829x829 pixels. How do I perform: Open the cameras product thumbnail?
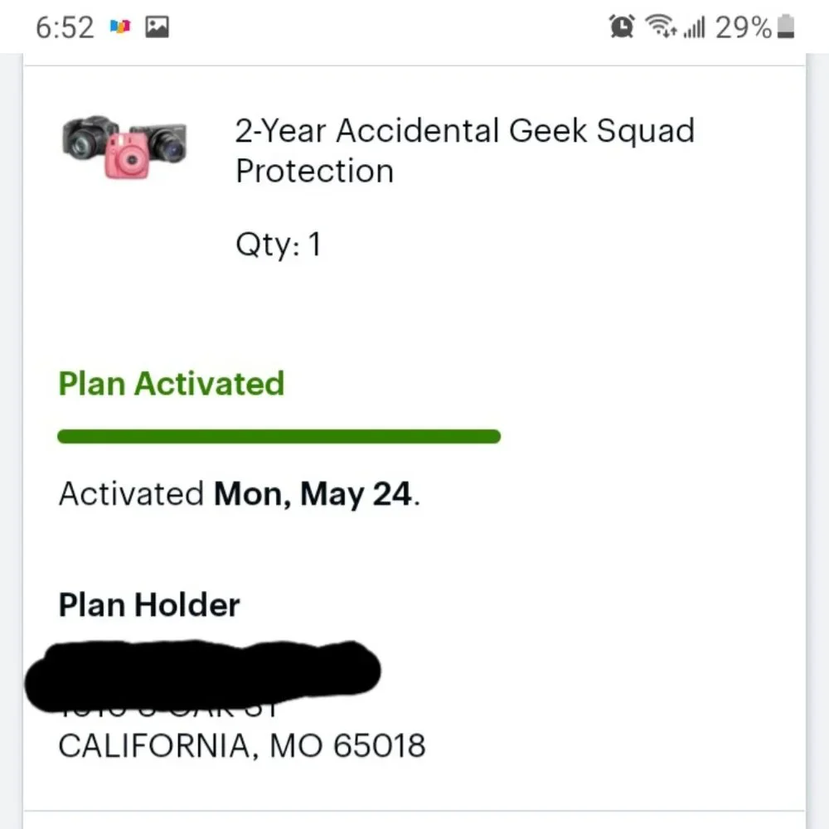tap(124, 147)
